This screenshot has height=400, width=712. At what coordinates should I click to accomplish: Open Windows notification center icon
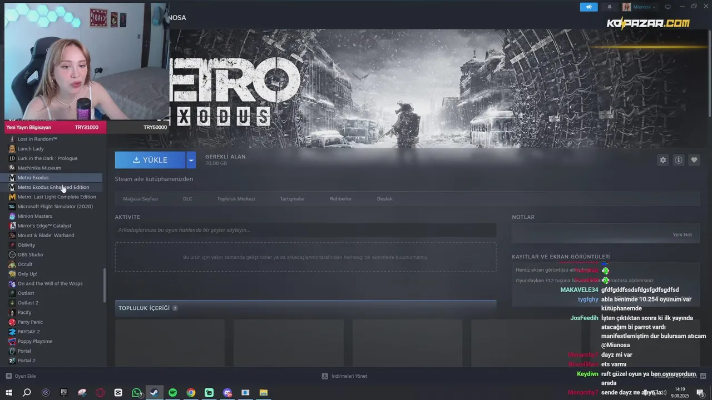tap(700, 393)
